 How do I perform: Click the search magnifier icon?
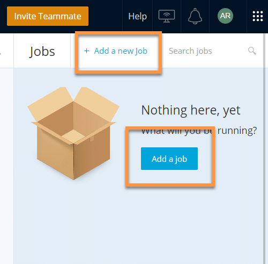coord(252,51)
